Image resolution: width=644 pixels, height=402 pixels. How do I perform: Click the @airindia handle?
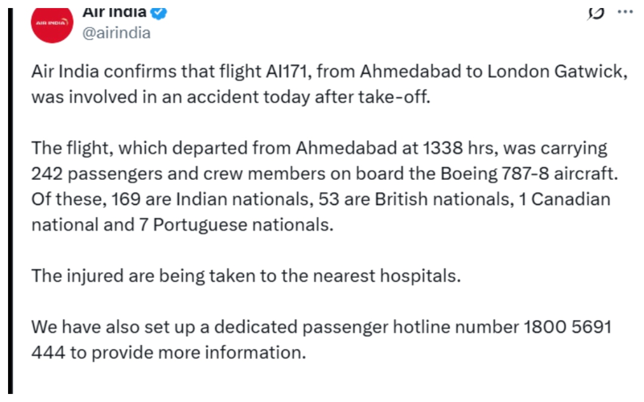tap(116, 33)
